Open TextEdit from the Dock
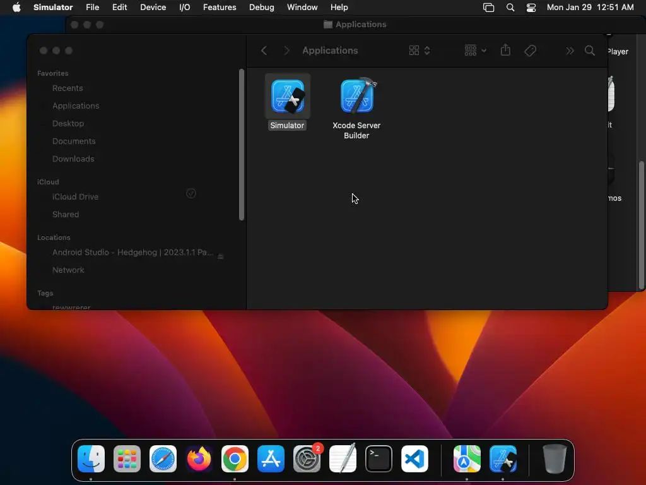This screenshot has height=485, width=646. coord(343,459)
